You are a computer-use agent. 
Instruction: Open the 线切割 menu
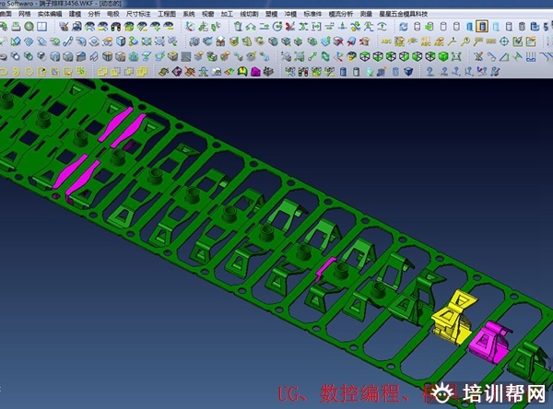(249, 16)
